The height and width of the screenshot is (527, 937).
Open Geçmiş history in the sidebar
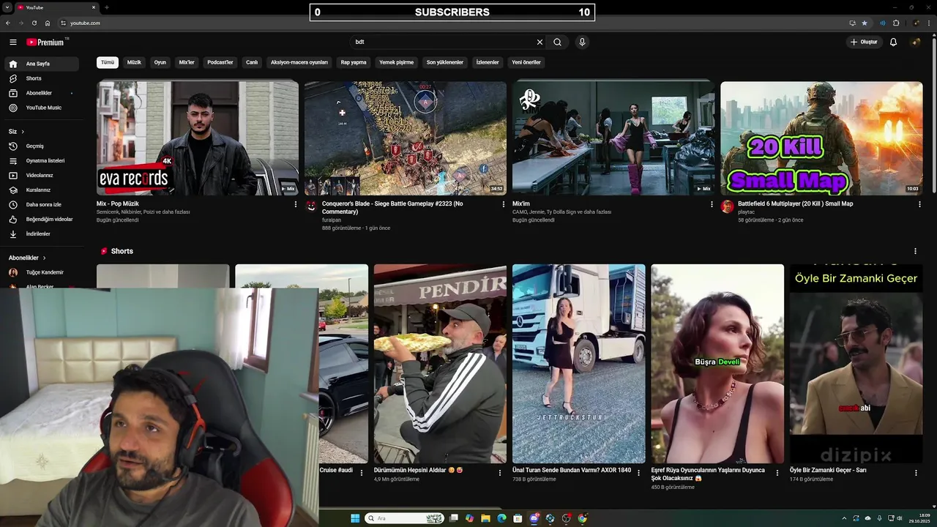pos(43,146)
